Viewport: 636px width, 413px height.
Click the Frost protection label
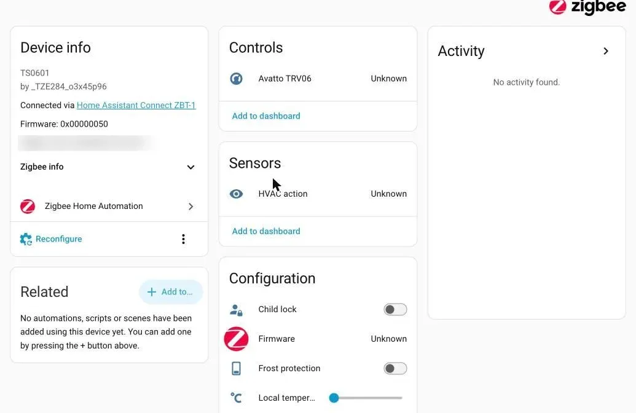pos(289,368)
